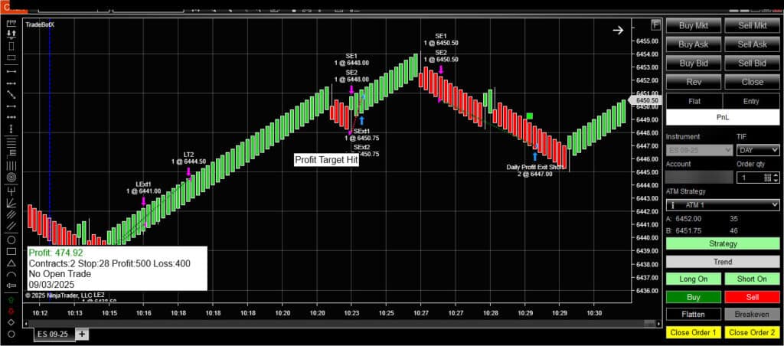Screen dimensions: 784x346
Task: Toggle the Trend button
Action: click(723, 262)
